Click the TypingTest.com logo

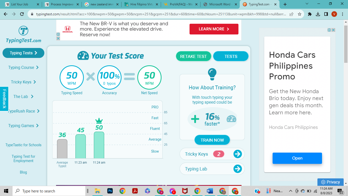pyautogui.click(x=23, y=34)
